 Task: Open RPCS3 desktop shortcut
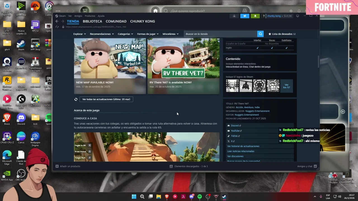pos(35,26)
